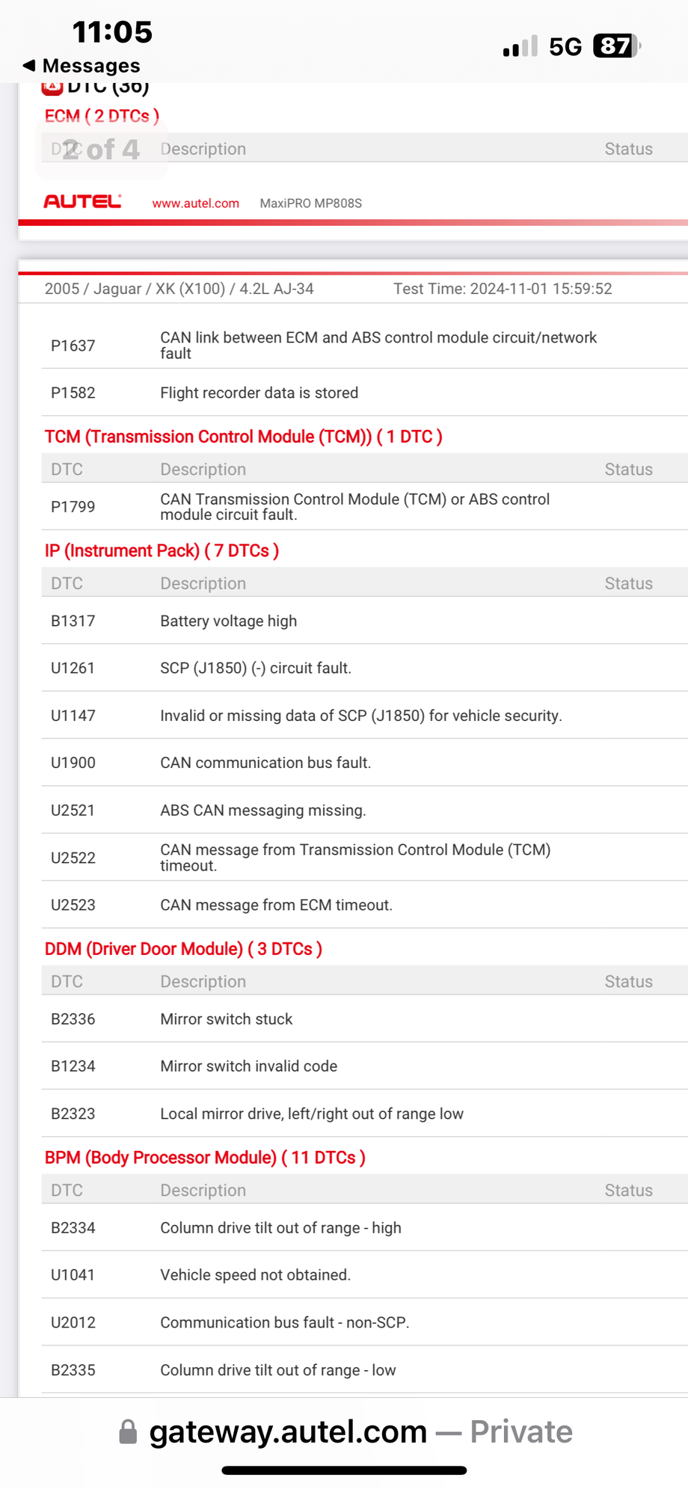Select the TCM section header to collapse it

242,436
